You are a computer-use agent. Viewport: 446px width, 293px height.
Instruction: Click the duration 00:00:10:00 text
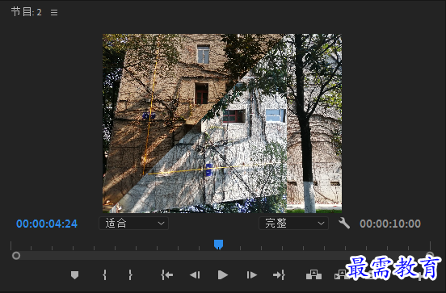(390, 224)
